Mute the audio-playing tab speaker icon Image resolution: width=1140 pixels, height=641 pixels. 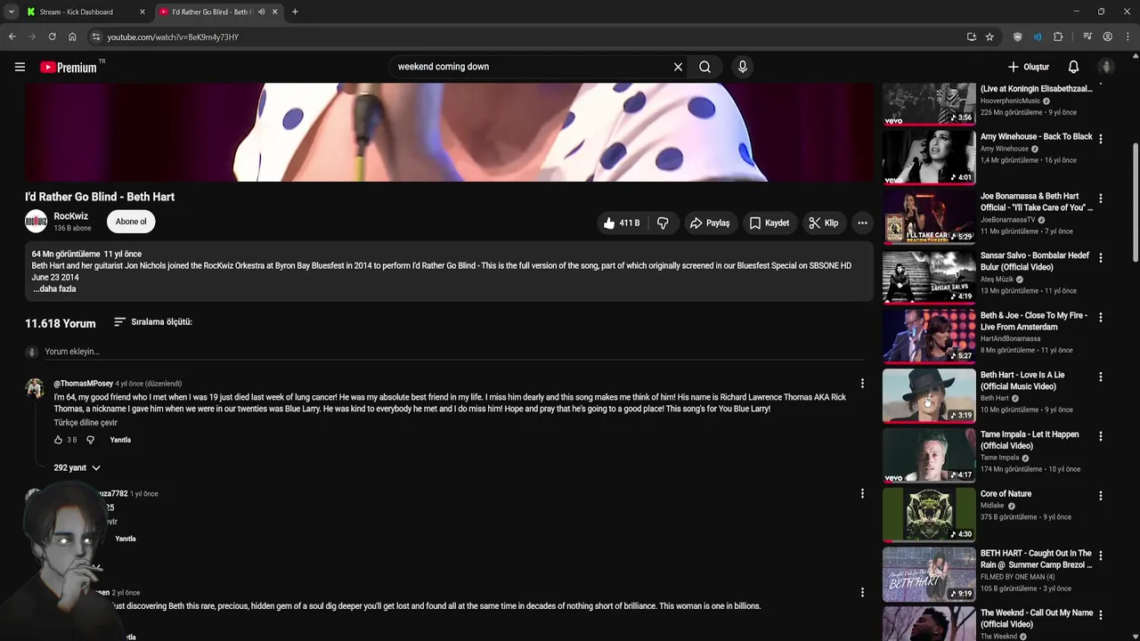point(261,12)
